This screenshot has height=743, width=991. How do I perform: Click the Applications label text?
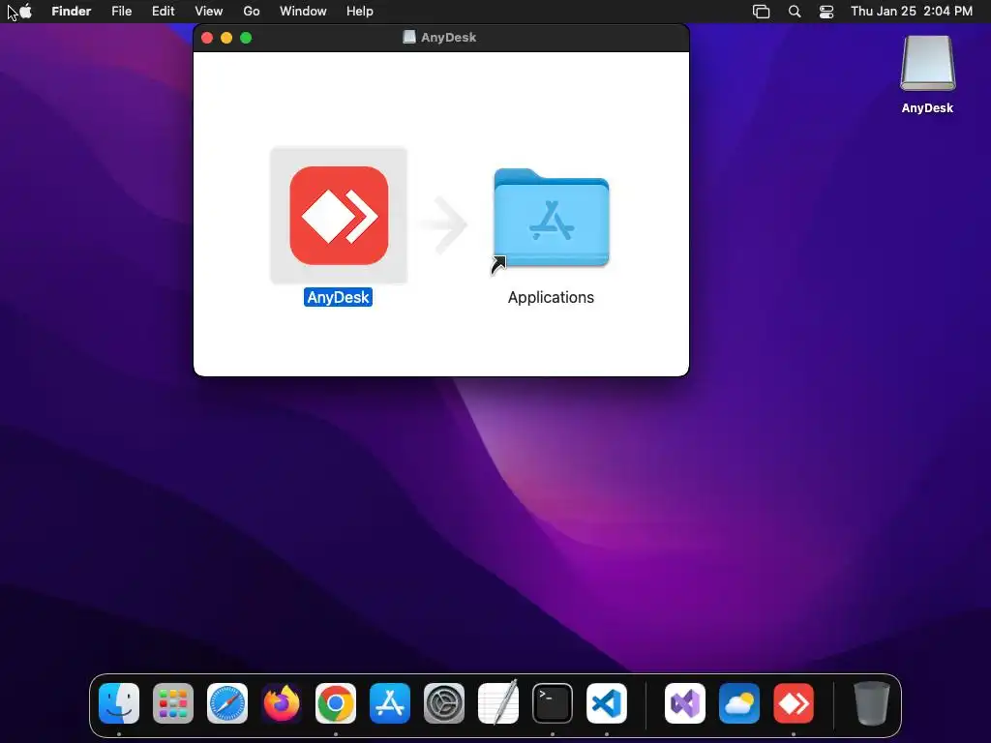coord(551,298)
